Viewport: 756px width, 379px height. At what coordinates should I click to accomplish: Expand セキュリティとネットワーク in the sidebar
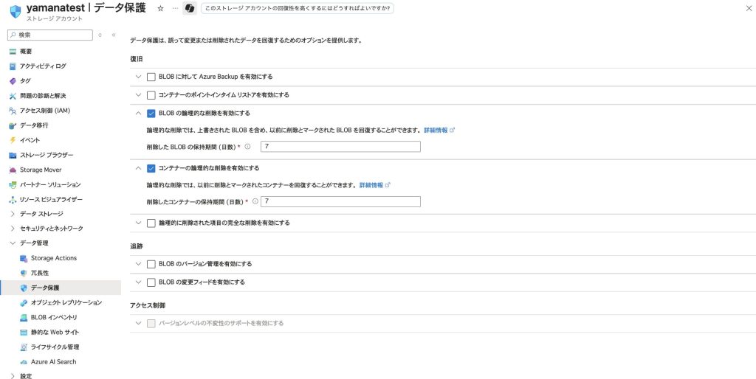13,229
